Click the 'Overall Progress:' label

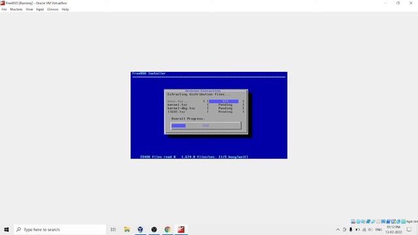tap(188, 119)
